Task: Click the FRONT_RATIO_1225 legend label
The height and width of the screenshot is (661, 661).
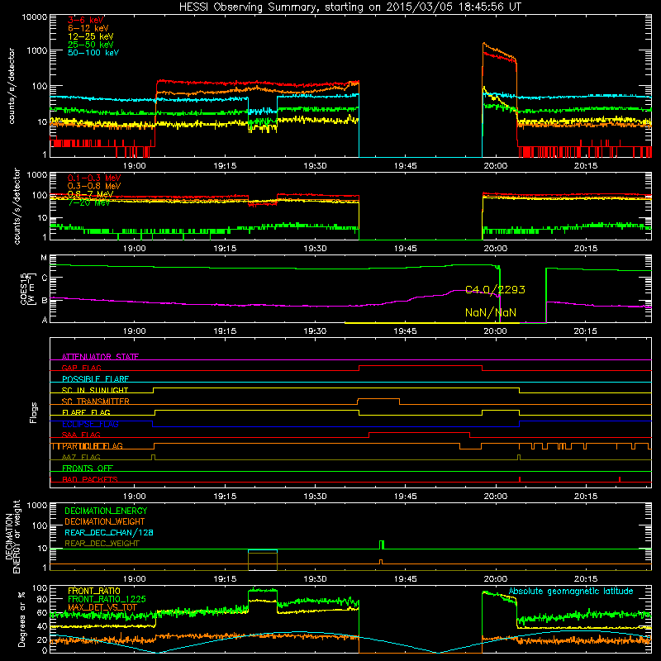Action: pyautogui.click(x=107, y=599)
